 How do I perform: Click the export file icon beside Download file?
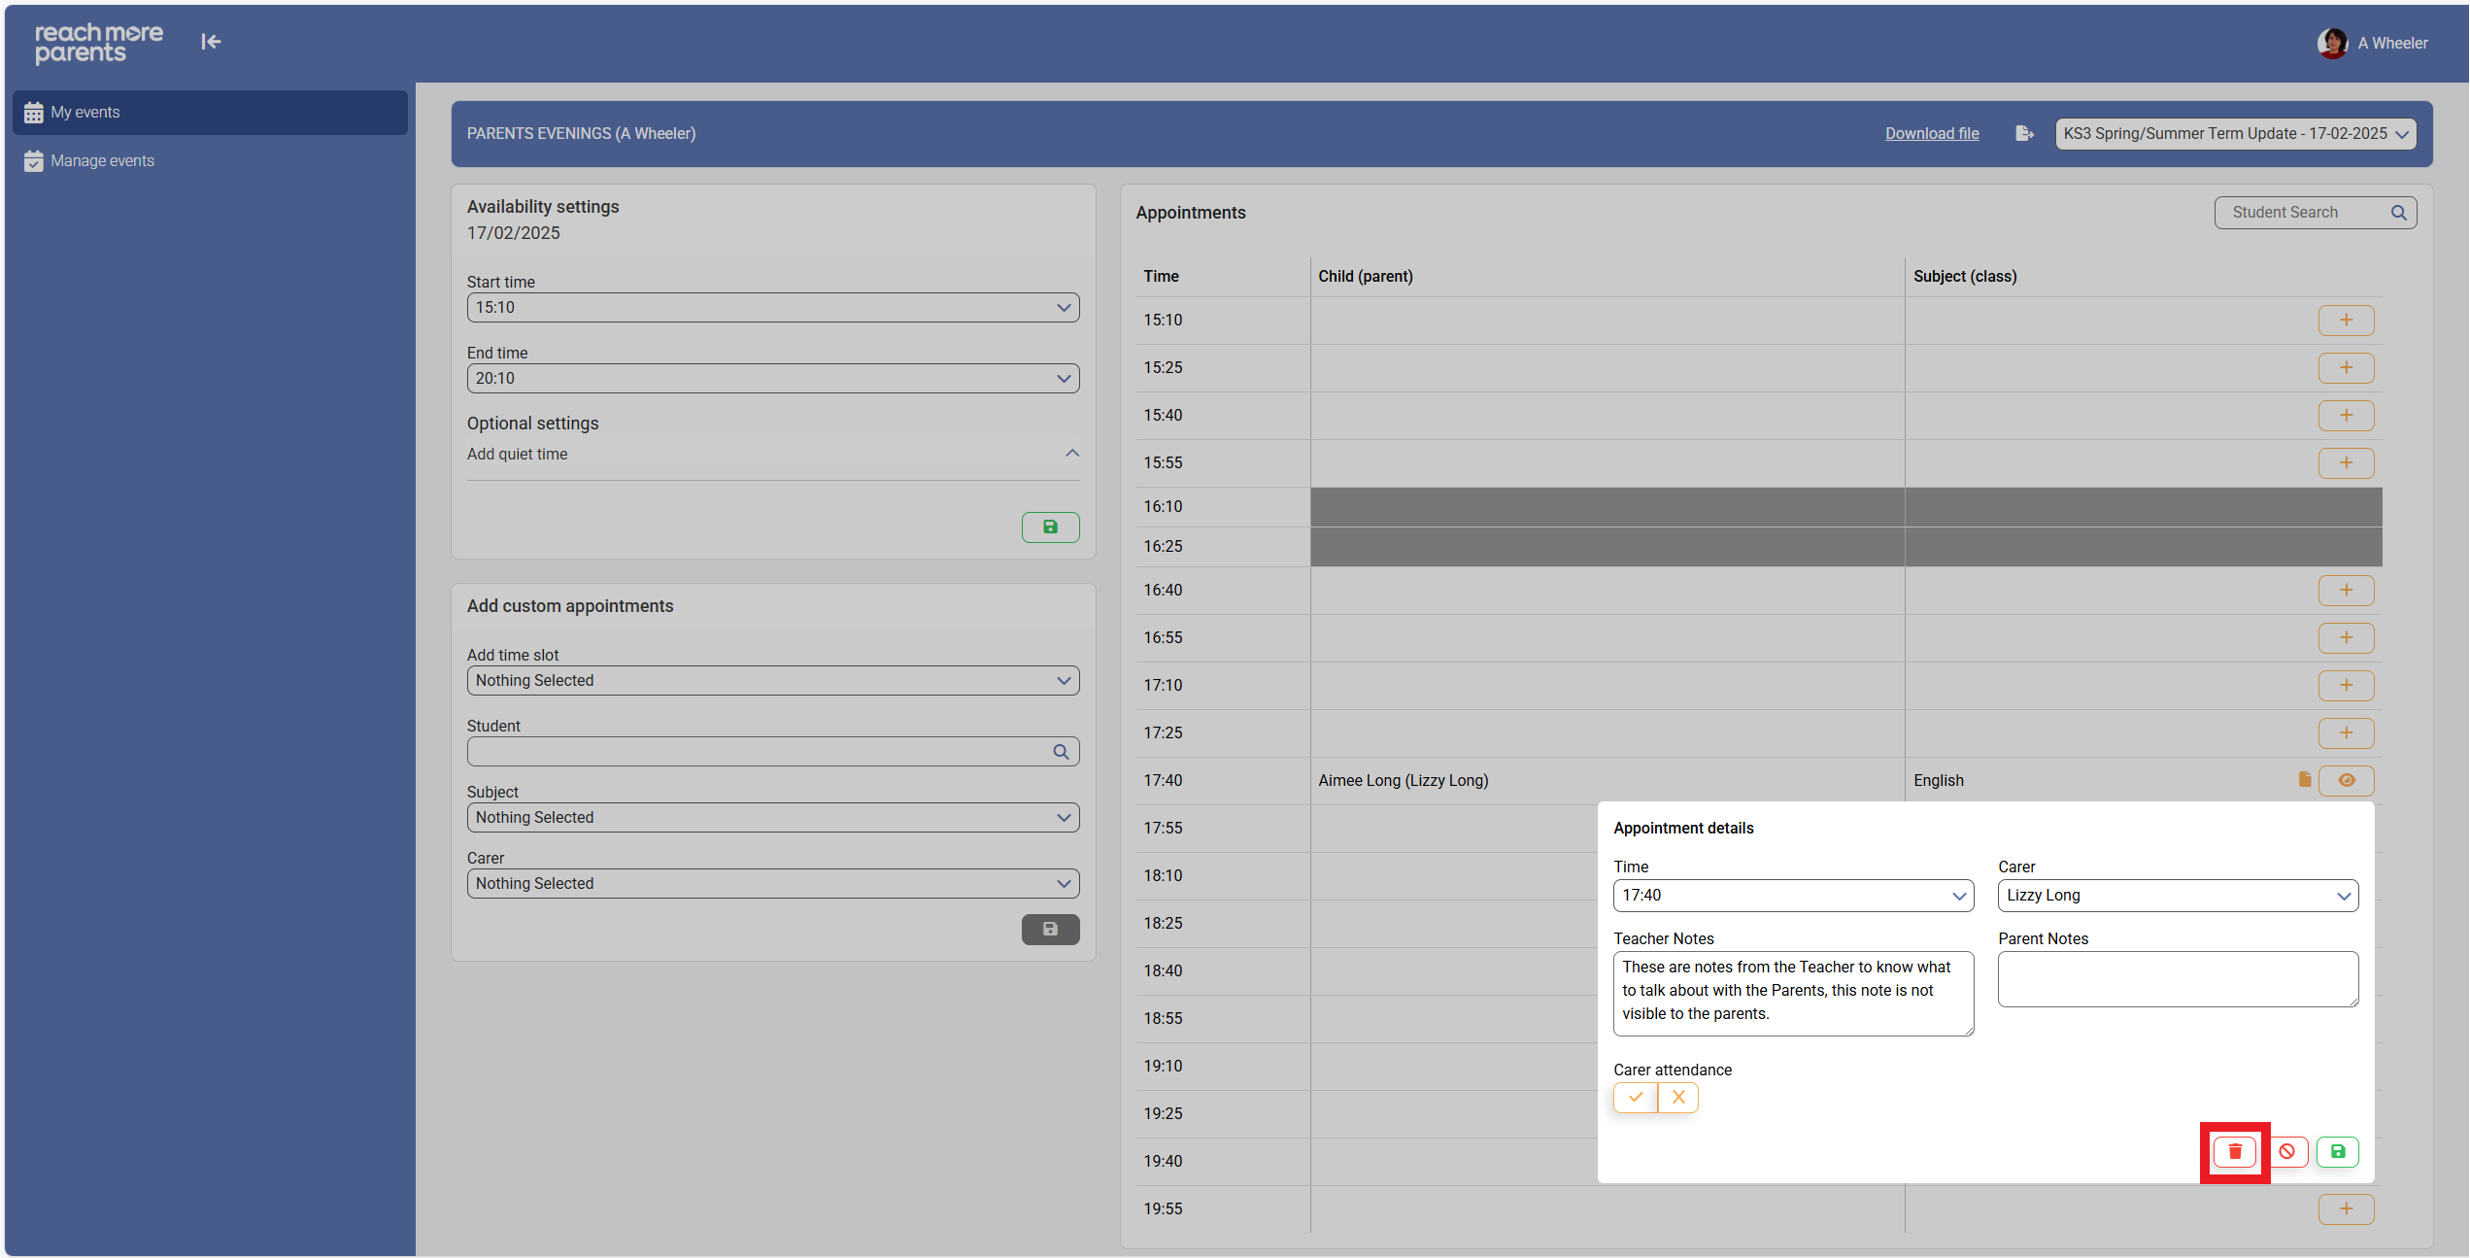click(2024, 134)
